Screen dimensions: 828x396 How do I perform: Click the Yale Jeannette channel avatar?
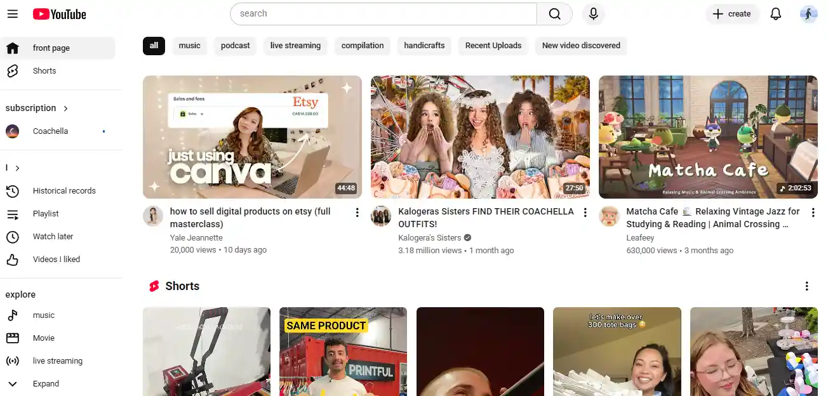(x=153, y=216)
